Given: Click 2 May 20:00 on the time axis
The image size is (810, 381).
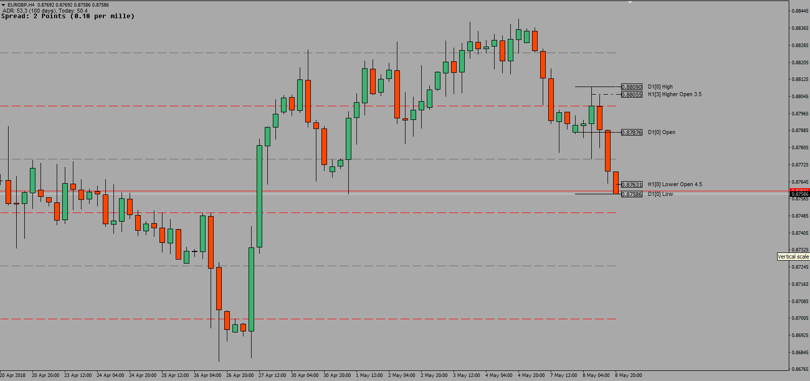Looking at the screenshot, I should coord(434,375).
